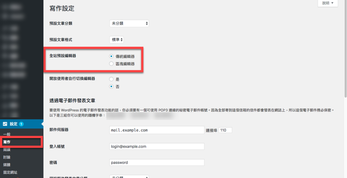The width and height of the screenshot is (347, 178).
Task: Click the 預設文章格式 label
Action: pyautogui.click(x=61, y=40)
